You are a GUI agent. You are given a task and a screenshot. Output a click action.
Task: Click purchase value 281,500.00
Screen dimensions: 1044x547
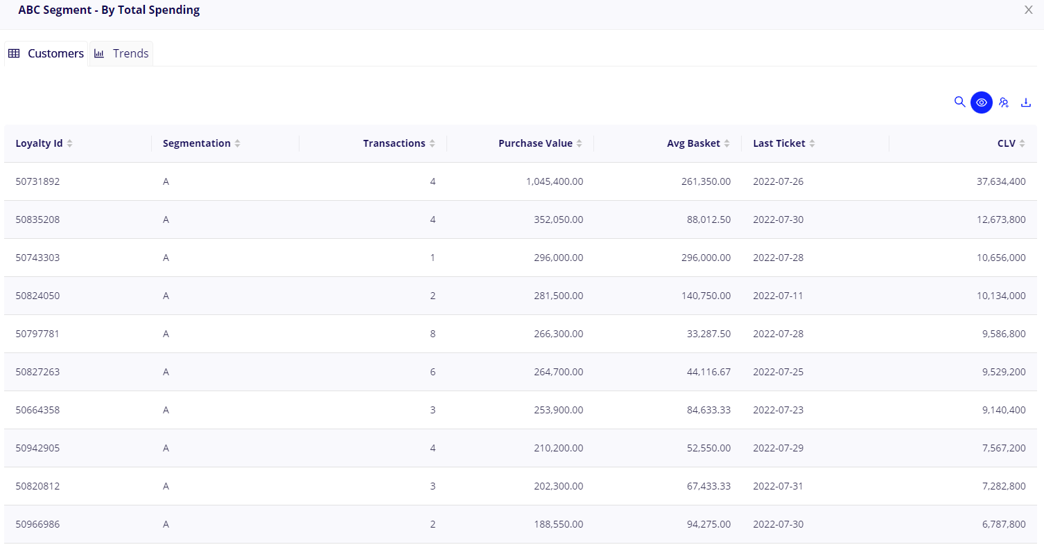(558, 296)
